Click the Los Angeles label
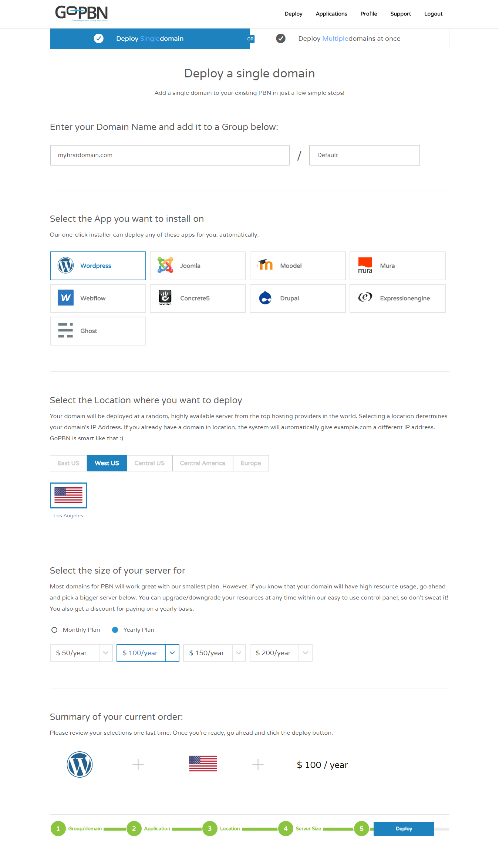 (x=68, y=516)
